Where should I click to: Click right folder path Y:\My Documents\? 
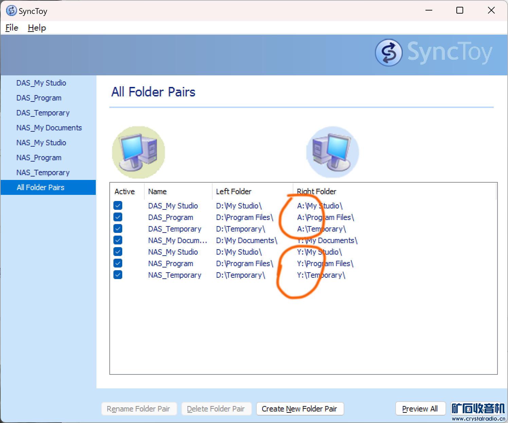point(327,240)
